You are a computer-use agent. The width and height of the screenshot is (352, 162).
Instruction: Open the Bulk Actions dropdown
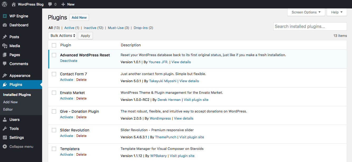[62, 35]
